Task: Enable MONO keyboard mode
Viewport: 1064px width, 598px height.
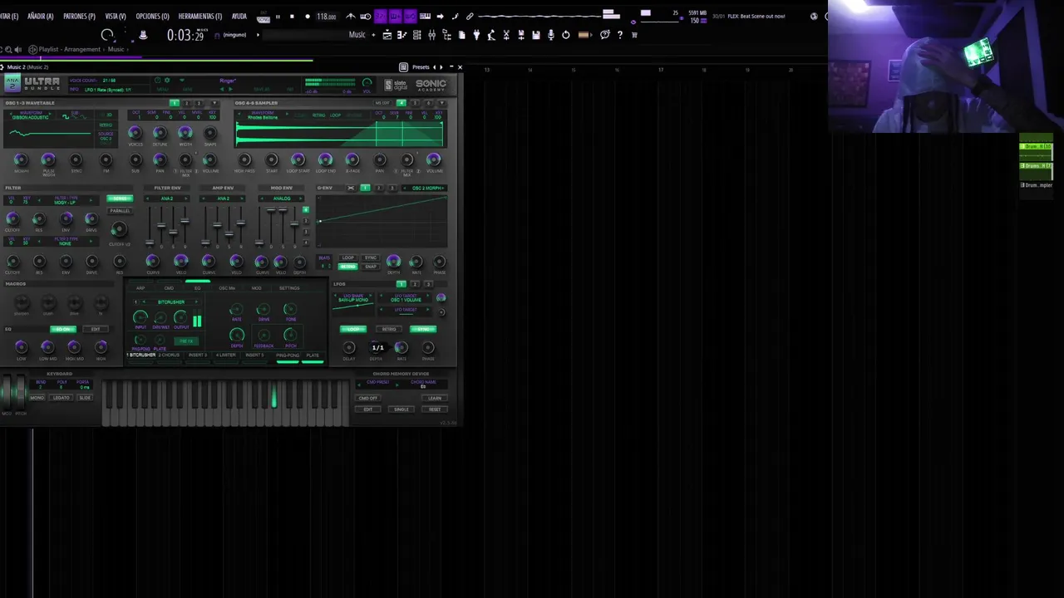Action: pos(37,397)
